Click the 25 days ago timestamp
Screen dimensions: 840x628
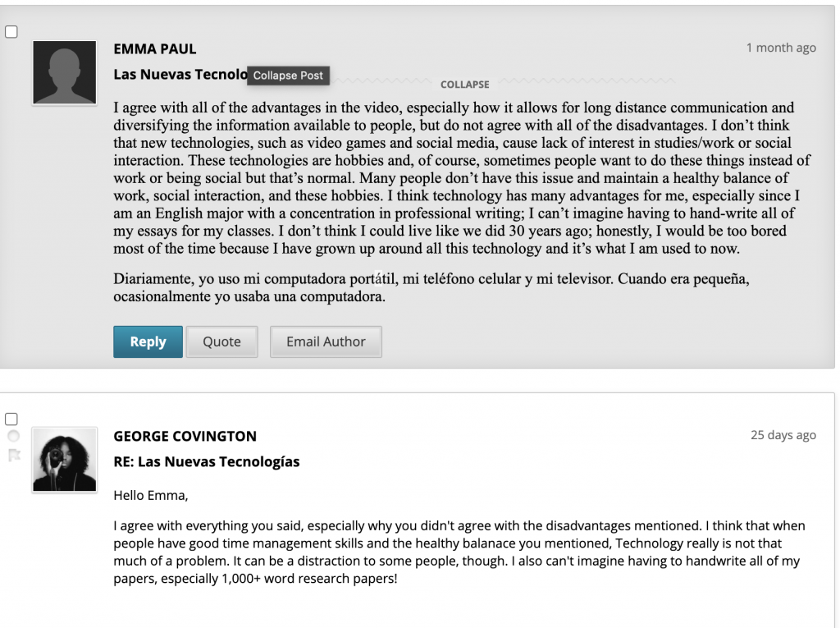point(783,435)
